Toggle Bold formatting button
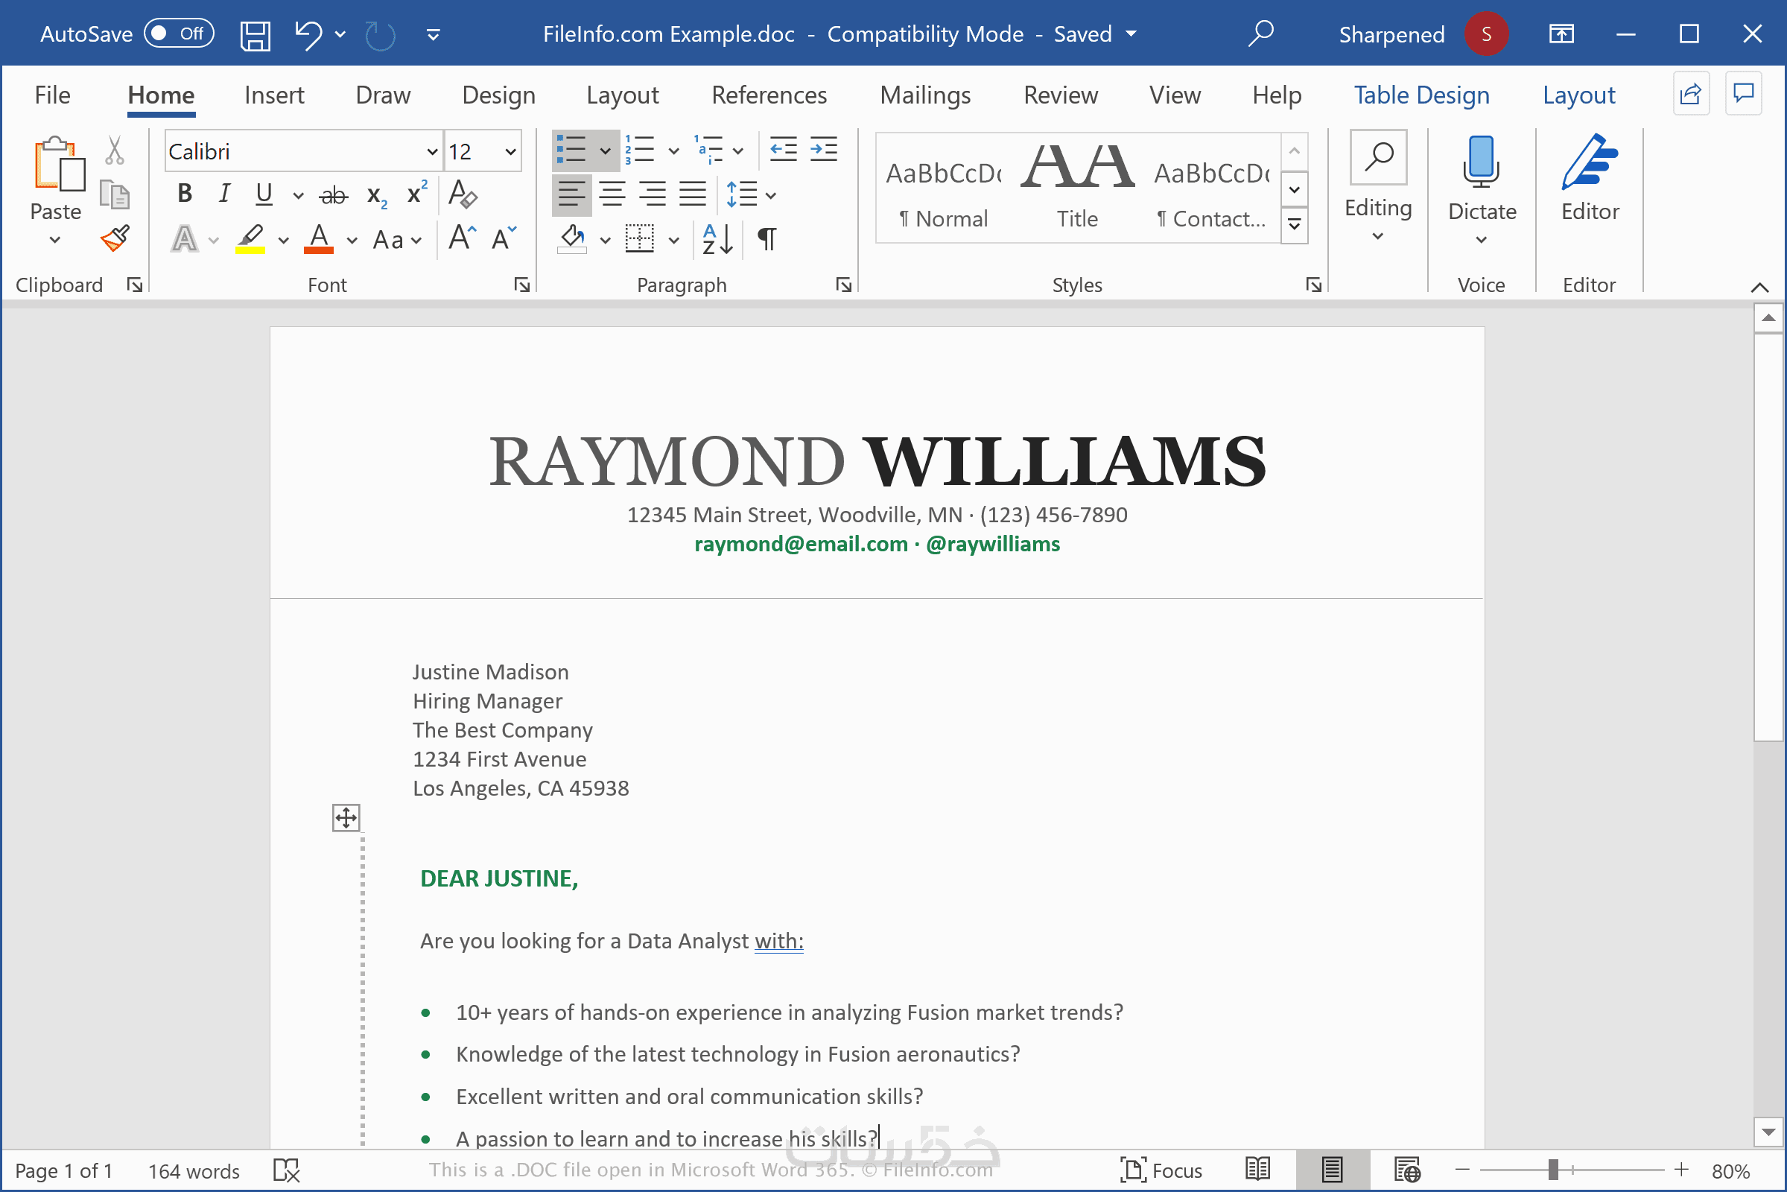 [185, 194]
